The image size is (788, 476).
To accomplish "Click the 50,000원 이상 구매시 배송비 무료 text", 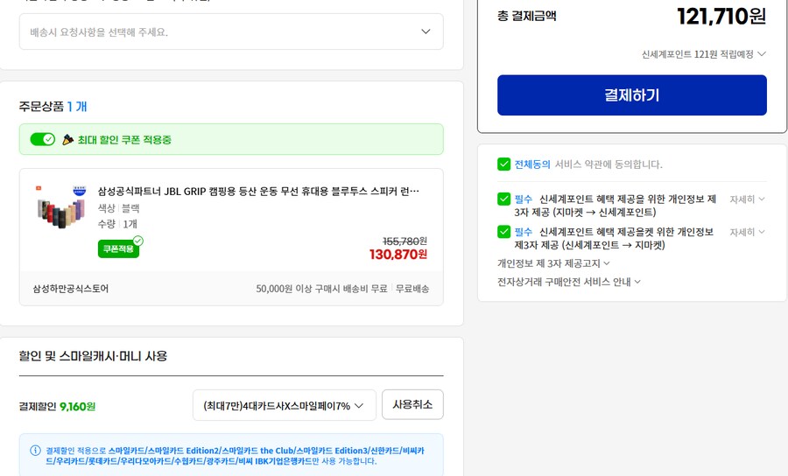I will pyautogui.click(x=321, y=289).
